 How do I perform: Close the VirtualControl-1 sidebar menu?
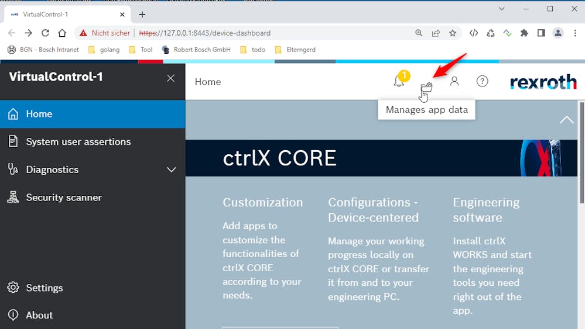tap(170, 78)
